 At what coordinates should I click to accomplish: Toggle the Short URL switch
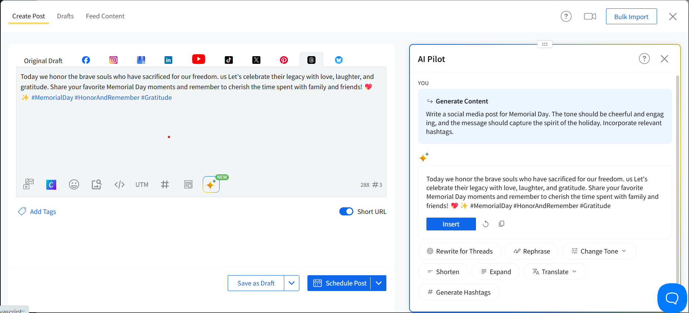(346, 211)
